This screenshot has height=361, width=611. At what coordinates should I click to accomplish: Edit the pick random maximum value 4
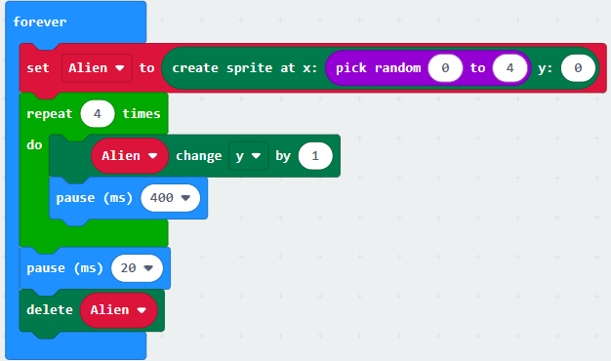(509, 68)
